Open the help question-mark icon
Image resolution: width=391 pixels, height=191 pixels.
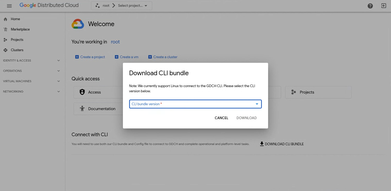(370, 6)
